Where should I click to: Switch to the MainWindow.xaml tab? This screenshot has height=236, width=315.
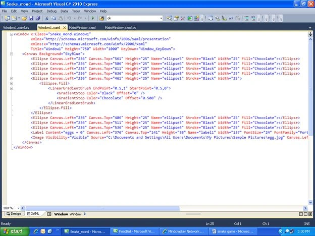tap(82, 28)
